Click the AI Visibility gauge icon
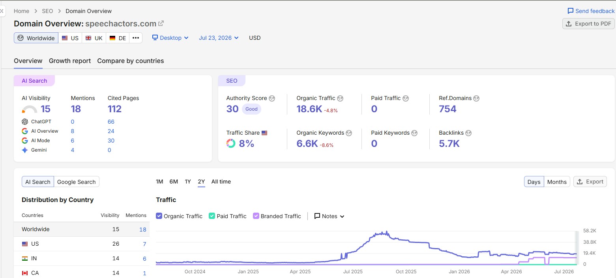The image size is (616, 278). click(30, 109)
